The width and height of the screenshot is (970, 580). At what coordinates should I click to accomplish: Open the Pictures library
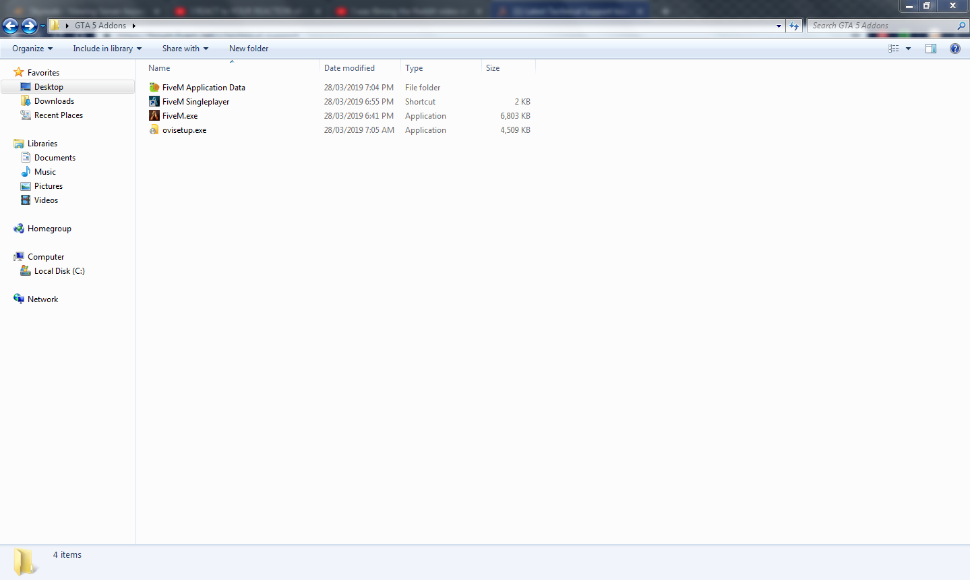pyautogui.click(x=49, y=186)
